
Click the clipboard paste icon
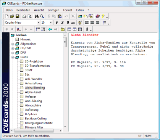pos(60,16)
